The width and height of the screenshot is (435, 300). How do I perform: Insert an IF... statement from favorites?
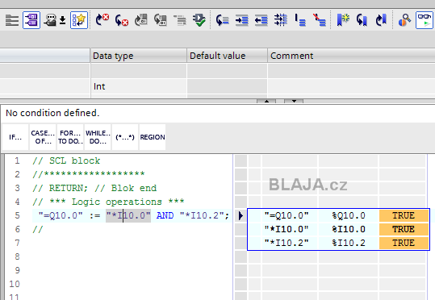15,137
